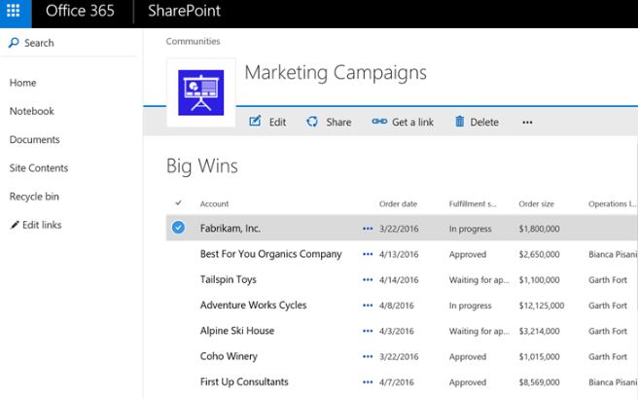Viewport: 638px width, 399px height.
Task: Open Site Contents in the left navigation
Action: coord(39,168)
